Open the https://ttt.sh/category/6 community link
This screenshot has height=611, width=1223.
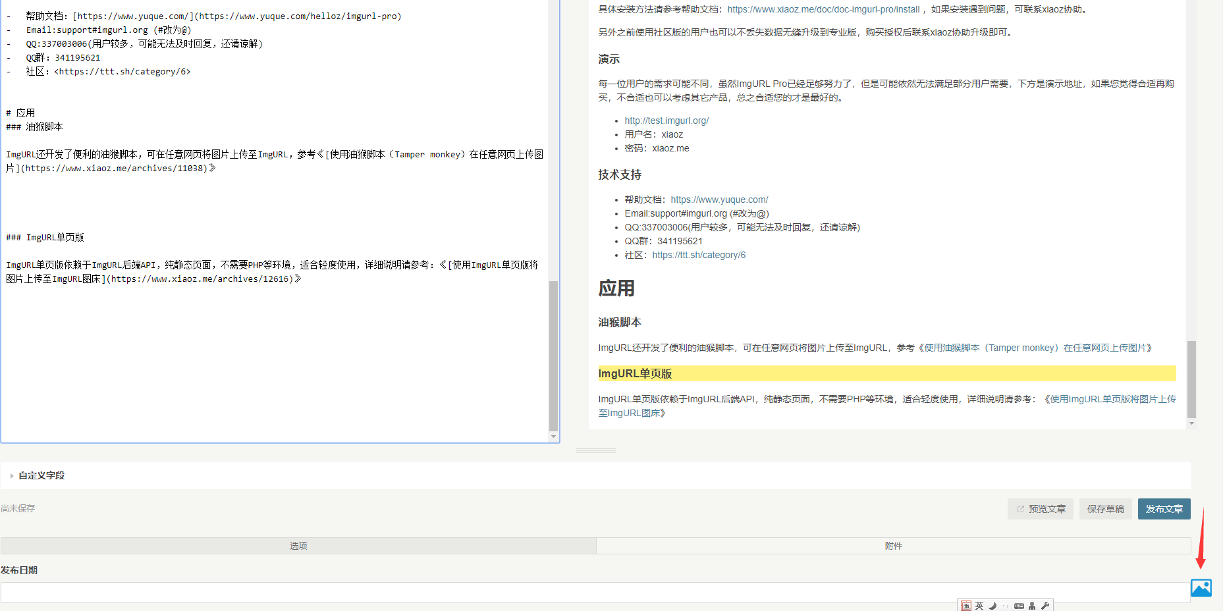point(699,255)
